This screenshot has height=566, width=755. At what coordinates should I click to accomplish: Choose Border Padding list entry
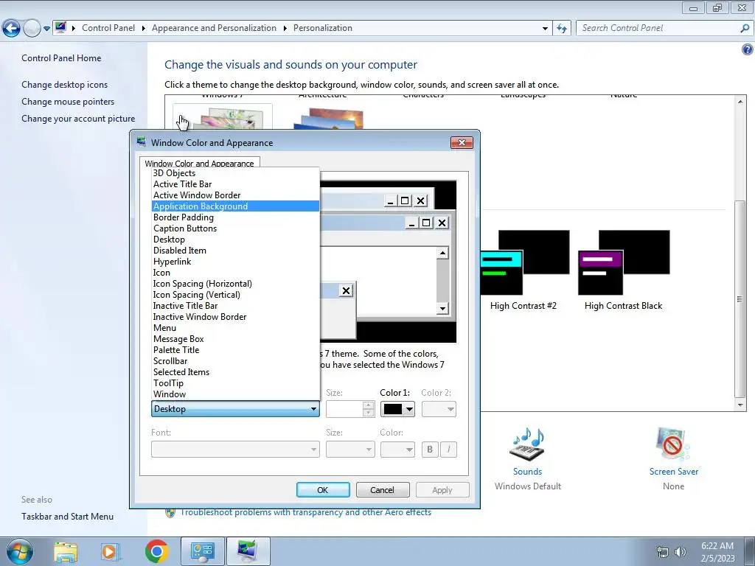pyautogui.click(x=235, y=217)
